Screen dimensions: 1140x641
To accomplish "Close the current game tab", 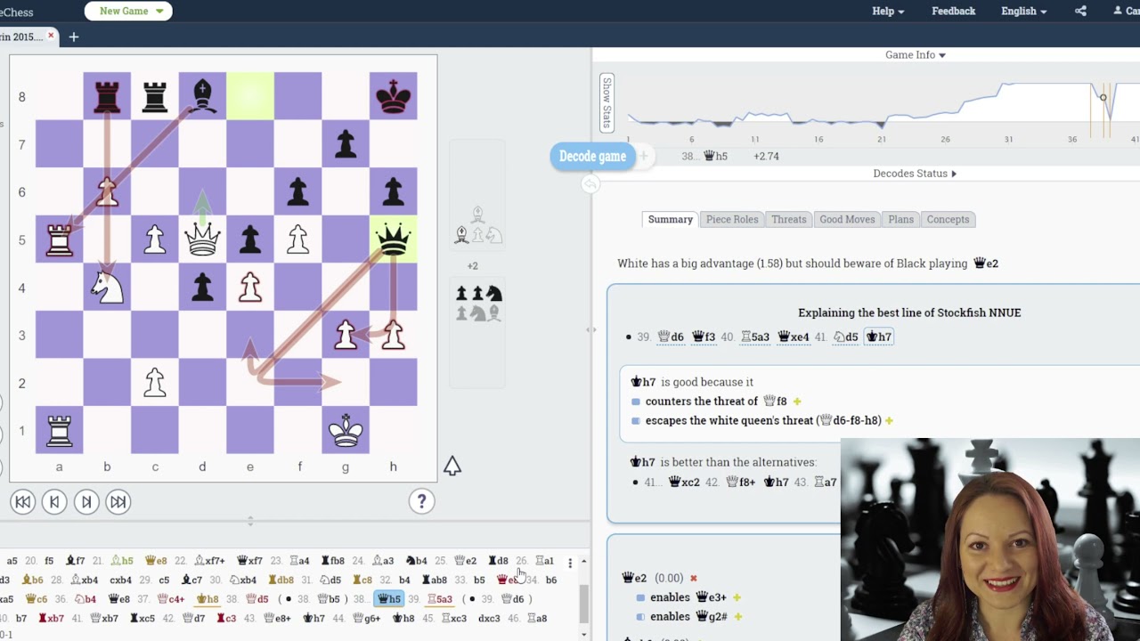I will [51, 37].
